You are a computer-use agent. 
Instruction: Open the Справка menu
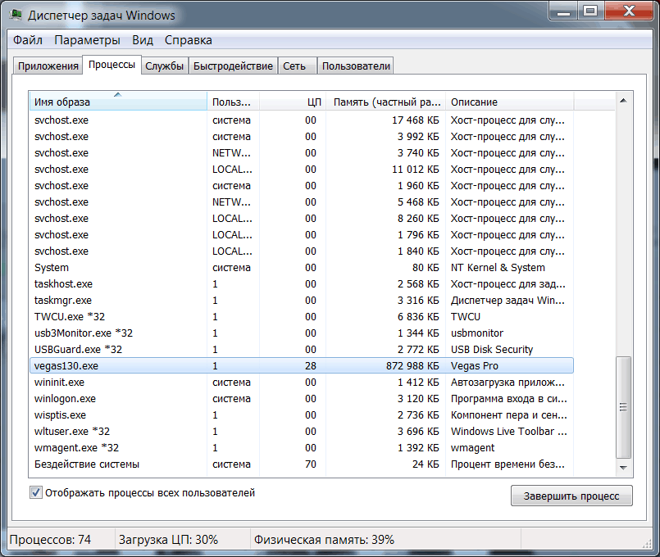point(188,40)
